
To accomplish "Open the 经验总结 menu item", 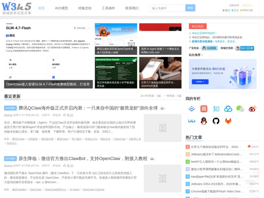I will (85, 8).
